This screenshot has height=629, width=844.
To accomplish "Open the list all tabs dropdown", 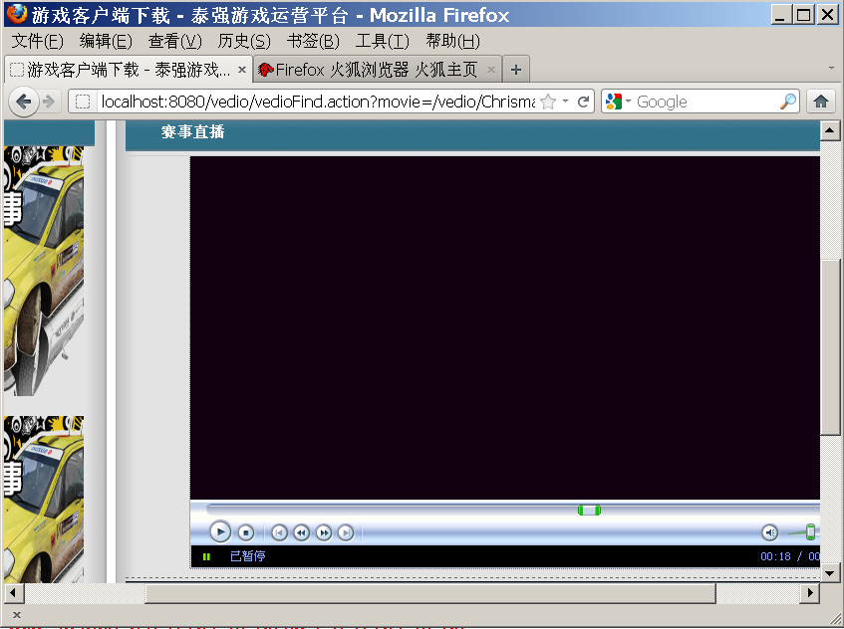I will pos(832,69).
